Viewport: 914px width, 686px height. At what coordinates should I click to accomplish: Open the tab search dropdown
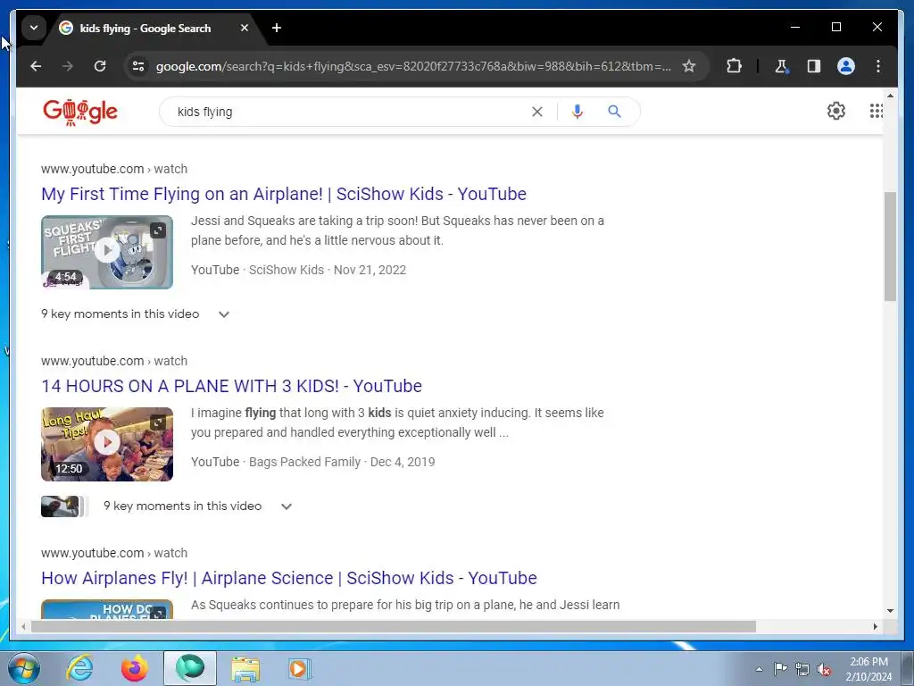tap(34, 28)
